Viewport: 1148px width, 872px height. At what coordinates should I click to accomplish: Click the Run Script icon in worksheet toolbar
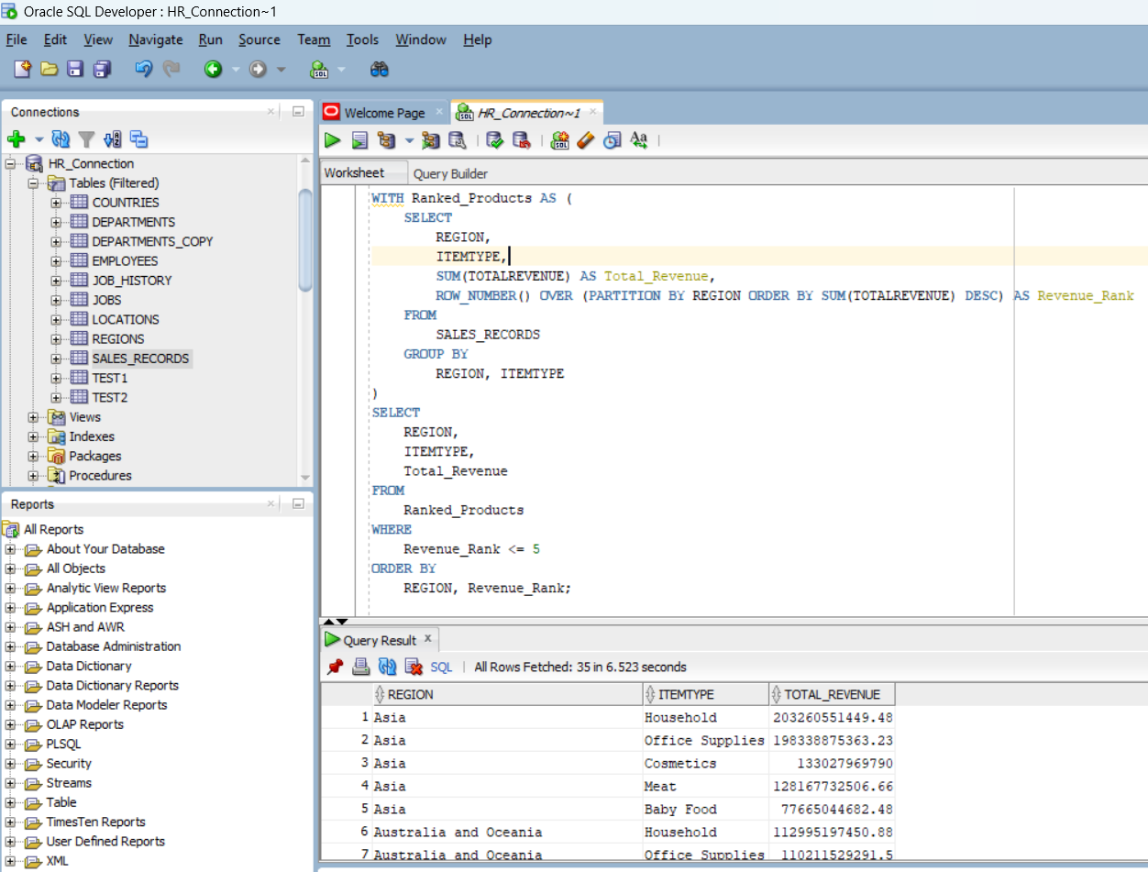click(x=359, y=141)
